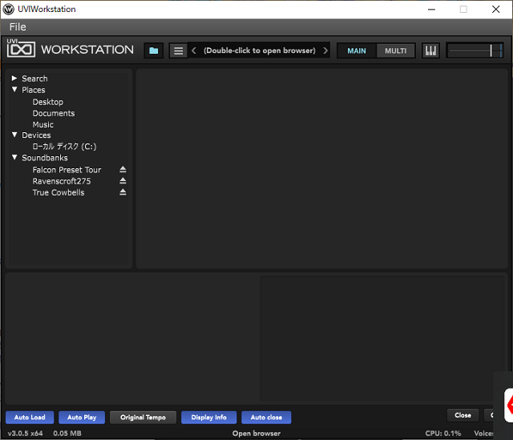Eject the Ravenscroft275 soundbank
This screenshot has width=513, height=440.
[123, 181]
